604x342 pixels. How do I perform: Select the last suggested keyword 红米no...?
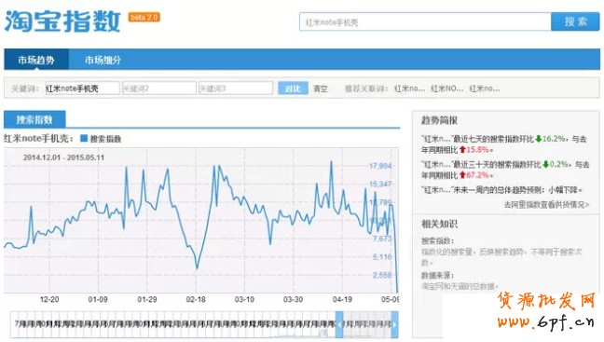[484, 89]
